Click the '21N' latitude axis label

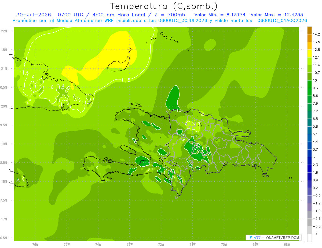pos(5,69)
